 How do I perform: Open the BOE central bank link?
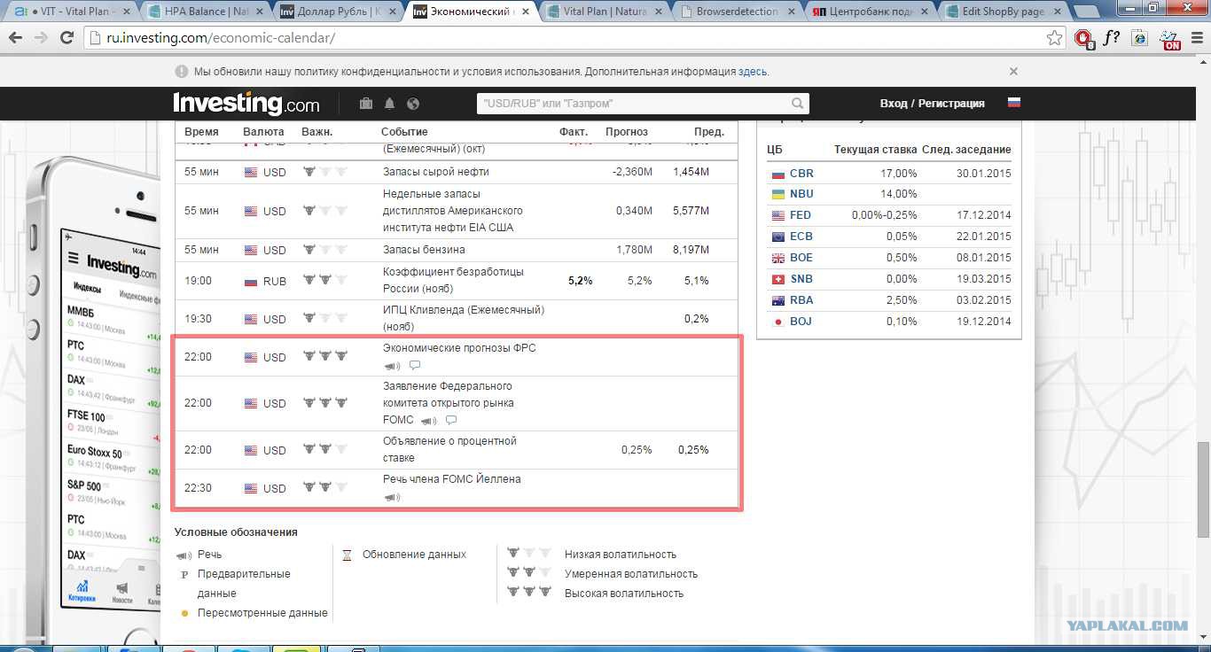click(801, 258)
